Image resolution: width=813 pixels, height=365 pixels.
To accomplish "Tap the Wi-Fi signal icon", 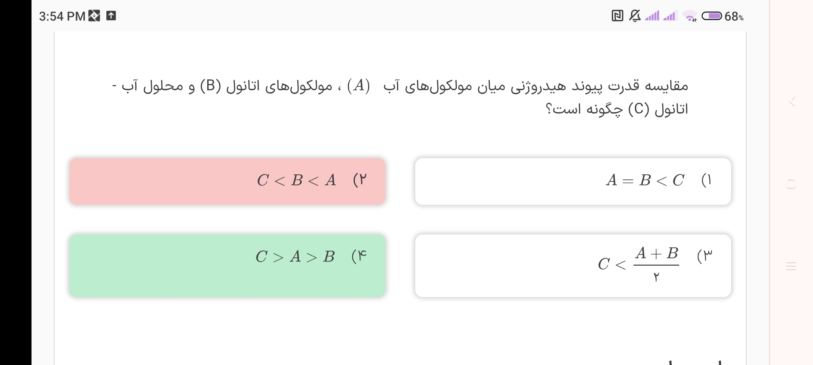I will coord(690,16).
